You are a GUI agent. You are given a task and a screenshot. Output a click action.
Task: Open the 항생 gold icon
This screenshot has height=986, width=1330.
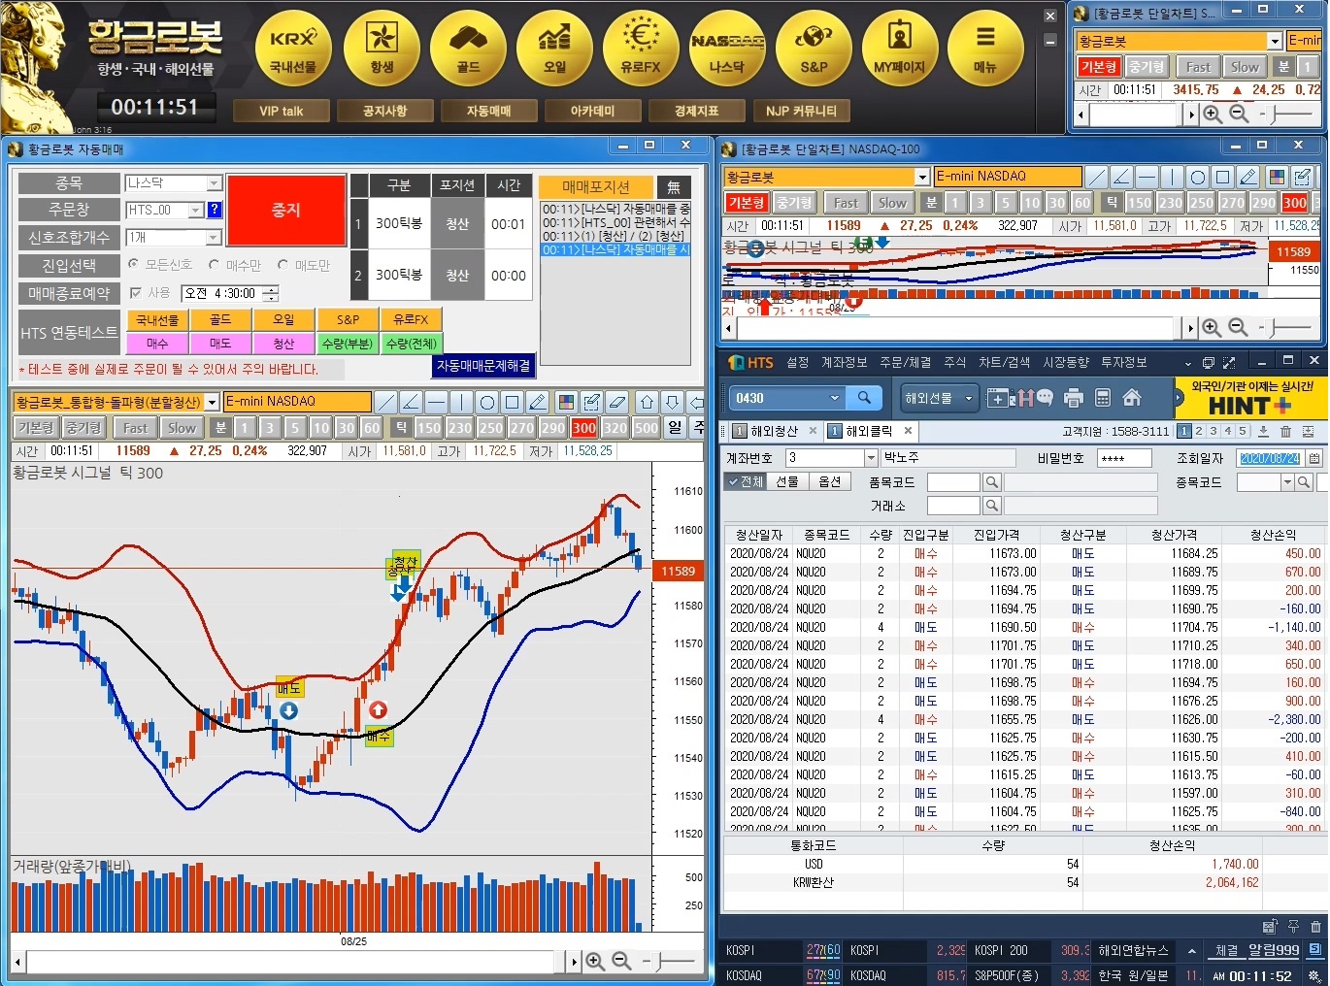click(x=382, y=47)
